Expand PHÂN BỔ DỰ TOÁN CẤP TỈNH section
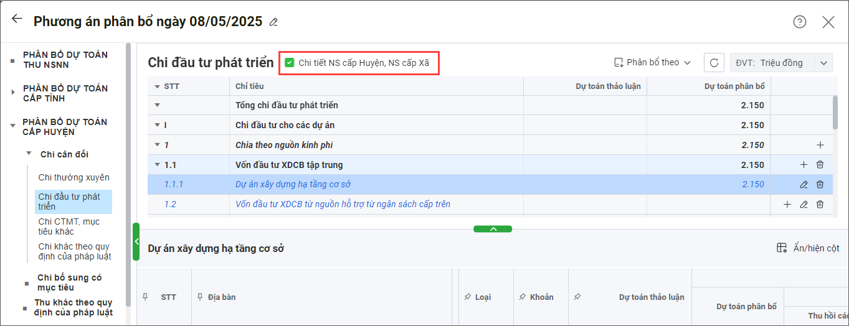Screen dimensions: 849x326 point(13,93)
